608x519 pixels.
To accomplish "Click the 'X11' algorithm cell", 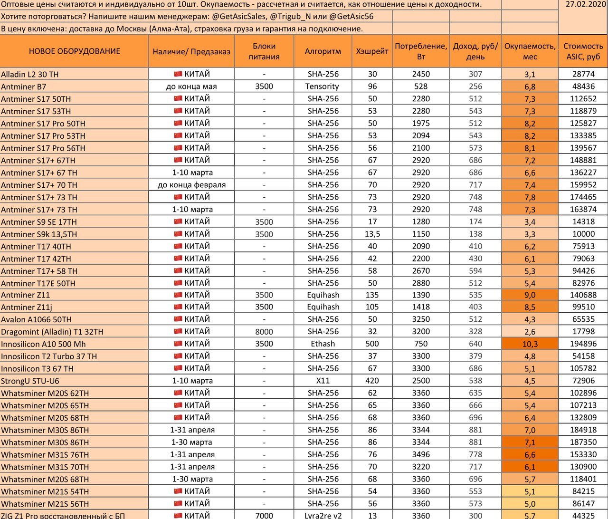I will coord(323,381).
